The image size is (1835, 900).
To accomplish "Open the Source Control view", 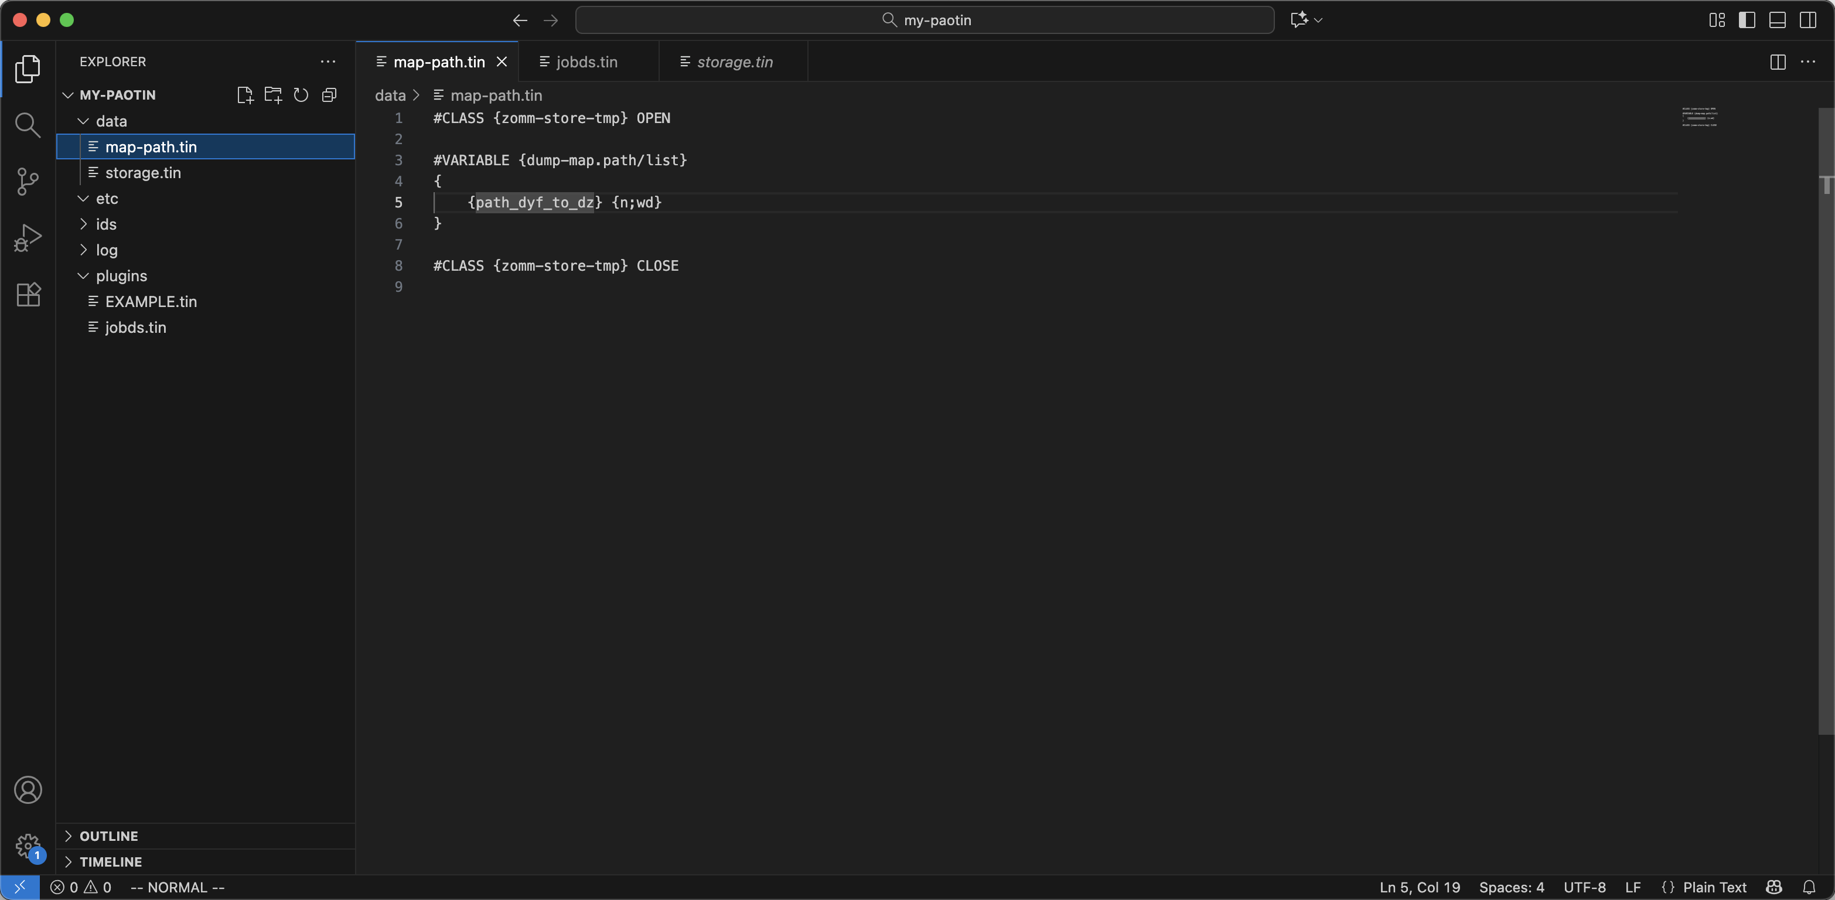I will (x=27, y=181).
